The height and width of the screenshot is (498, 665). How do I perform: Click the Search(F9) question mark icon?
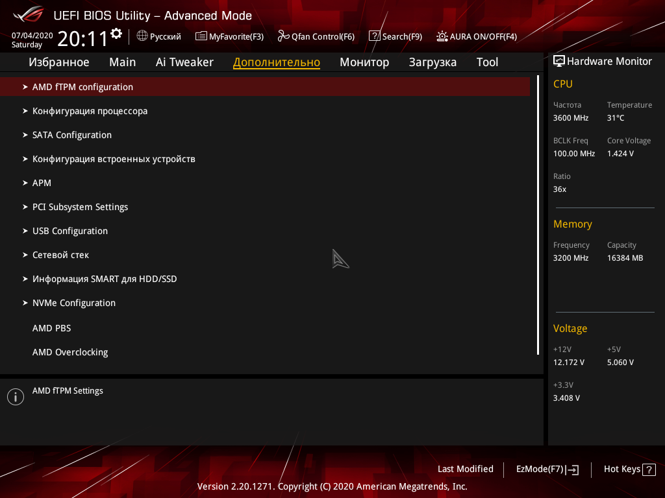tap(375, 36)
